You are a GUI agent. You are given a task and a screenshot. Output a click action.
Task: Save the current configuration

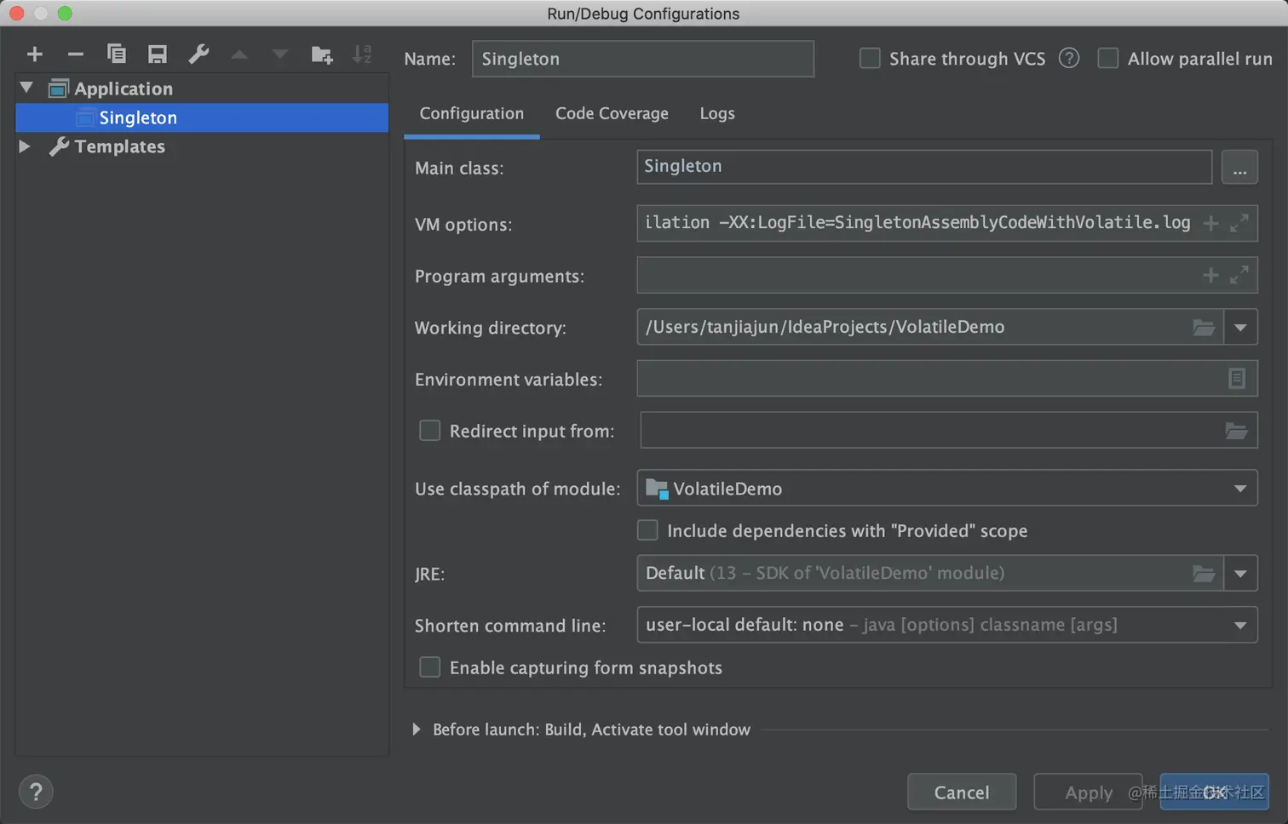[x=157, y=54]
